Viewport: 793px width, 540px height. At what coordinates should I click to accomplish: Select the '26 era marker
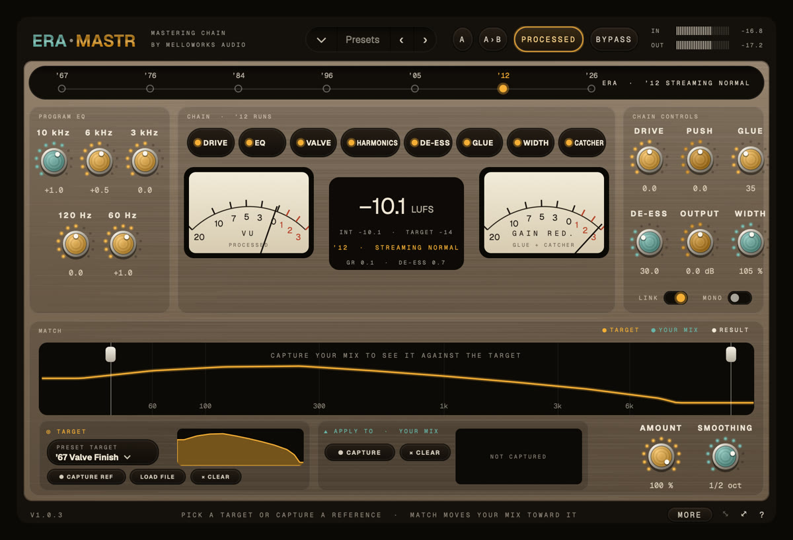tap(591, 88)
